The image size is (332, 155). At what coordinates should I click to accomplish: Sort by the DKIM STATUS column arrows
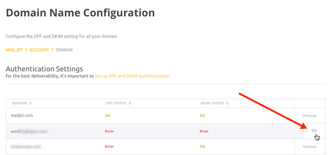tap(227, 103)
